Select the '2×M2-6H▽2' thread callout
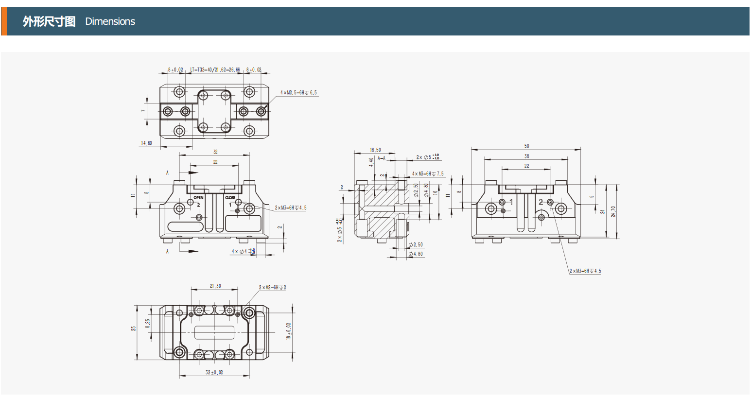Viewport: 751px width, 397px height. [272, 287]
